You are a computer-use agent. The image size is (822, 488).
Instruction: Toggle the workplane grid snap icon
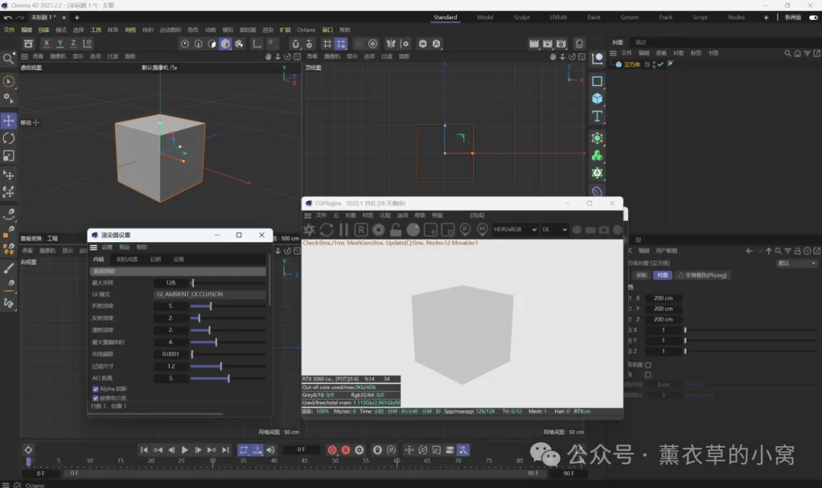click(x=341, y=44)
